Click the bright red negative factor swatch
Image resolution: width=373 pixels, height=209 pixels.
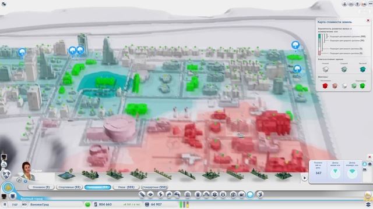pyautogui.click(x=325, y=86)
